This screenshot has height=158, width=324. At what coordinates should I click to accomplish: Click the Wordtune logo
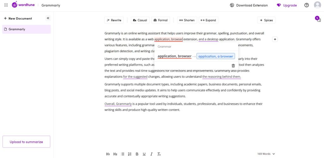tap(23, 5)
